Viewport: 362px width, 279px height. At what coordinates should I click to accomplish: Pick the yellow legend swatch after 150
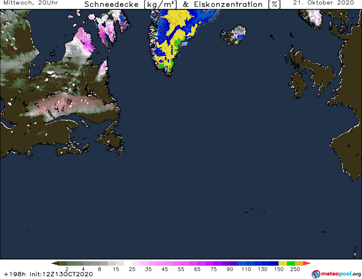coord(283,263)
